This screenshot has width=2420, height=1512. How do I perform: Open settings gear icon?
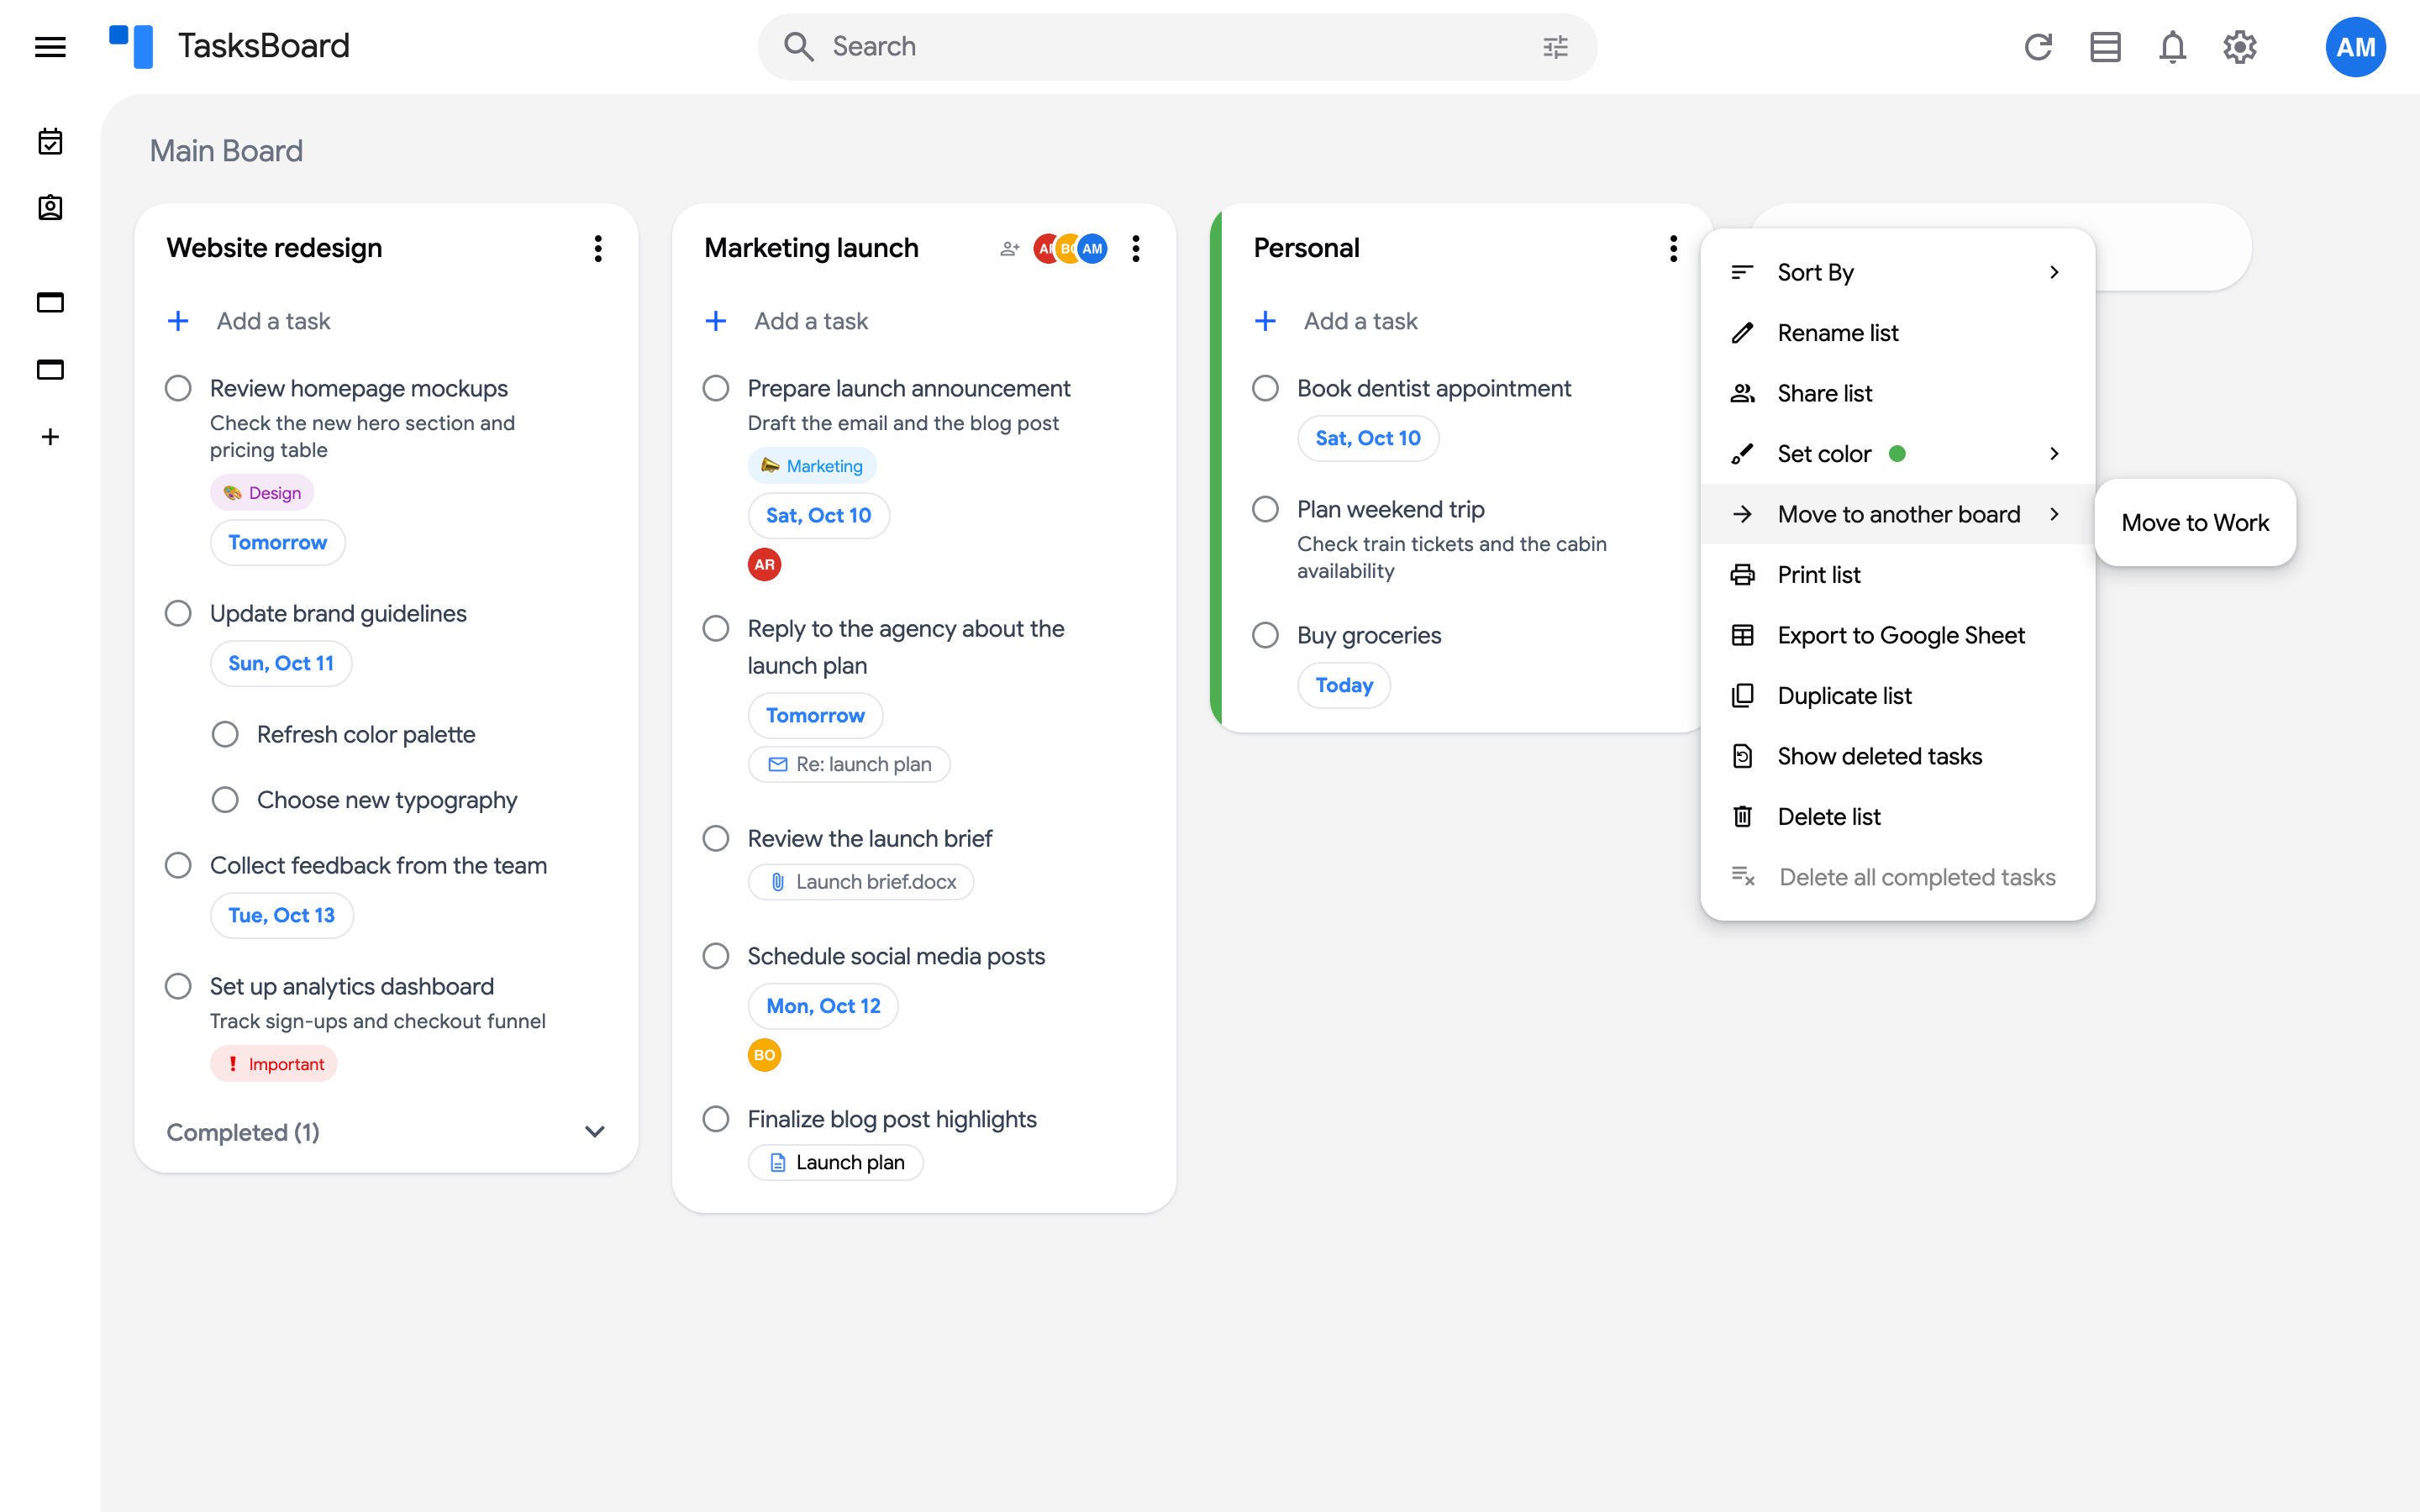[x=2239, y=47]
